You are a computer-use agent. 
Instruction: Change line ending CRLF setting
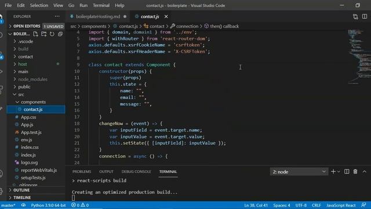(317, 205)
